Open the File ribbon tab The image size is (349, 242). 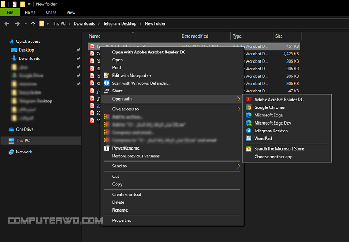[10, 13]
